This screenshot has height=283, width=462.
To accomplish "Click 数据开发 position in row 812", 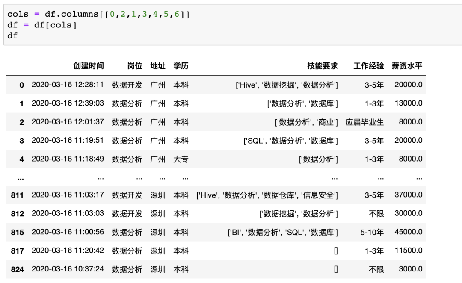I will click(x=127, y=214).
